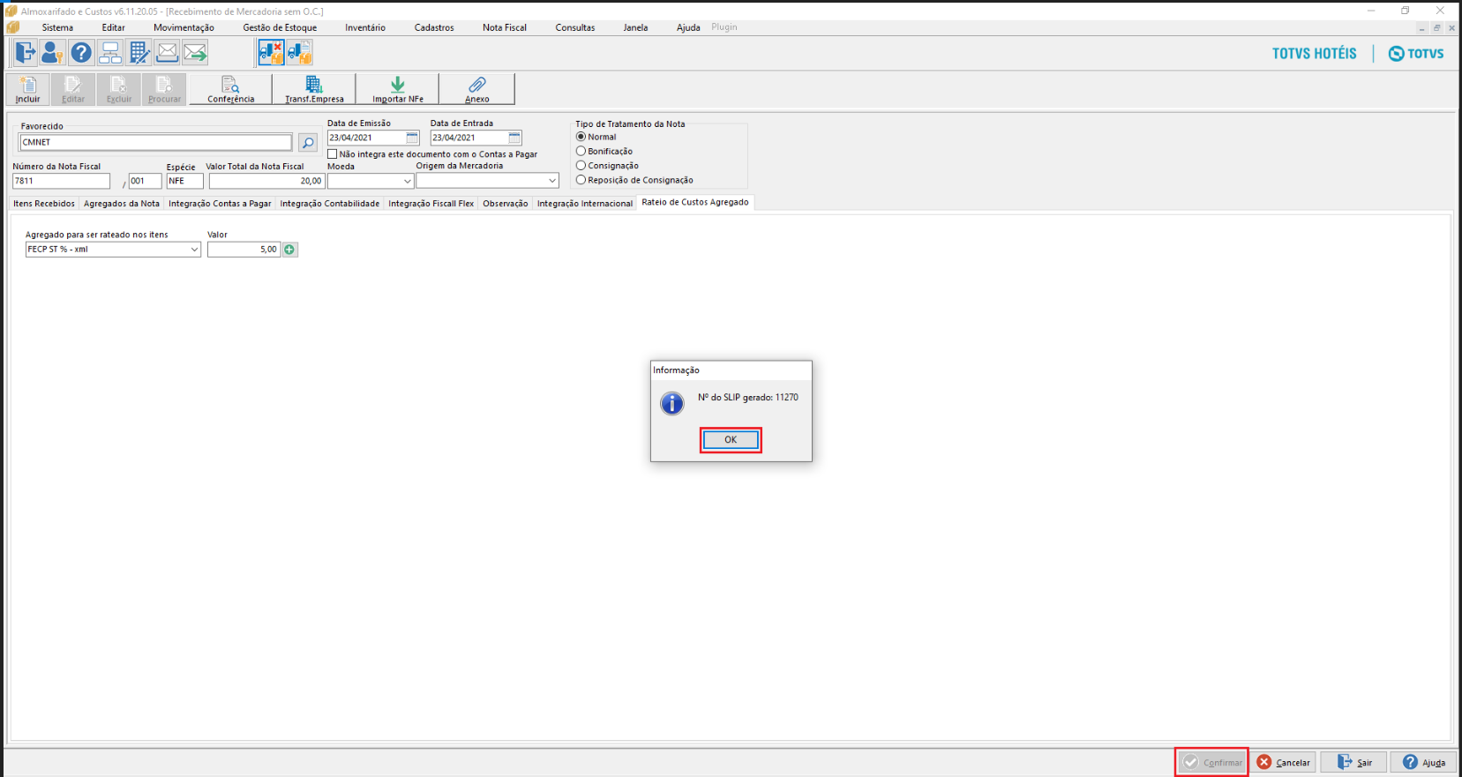1462x777 pixels.
Task: Click the Valor field showing 5,00
Action: [244, 250]
